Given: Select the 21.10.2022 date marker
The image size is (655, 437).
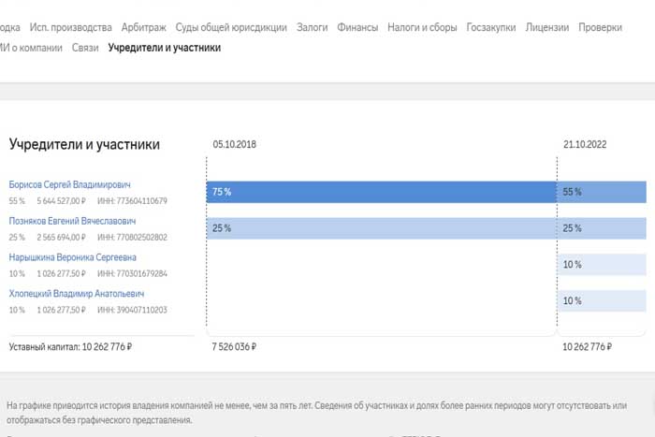Looking at the screenshot, I should tap(585, 144).
